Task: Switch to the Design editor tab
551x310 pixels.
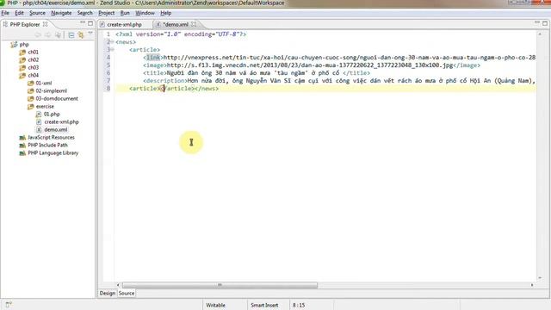Action: (108, 293)
